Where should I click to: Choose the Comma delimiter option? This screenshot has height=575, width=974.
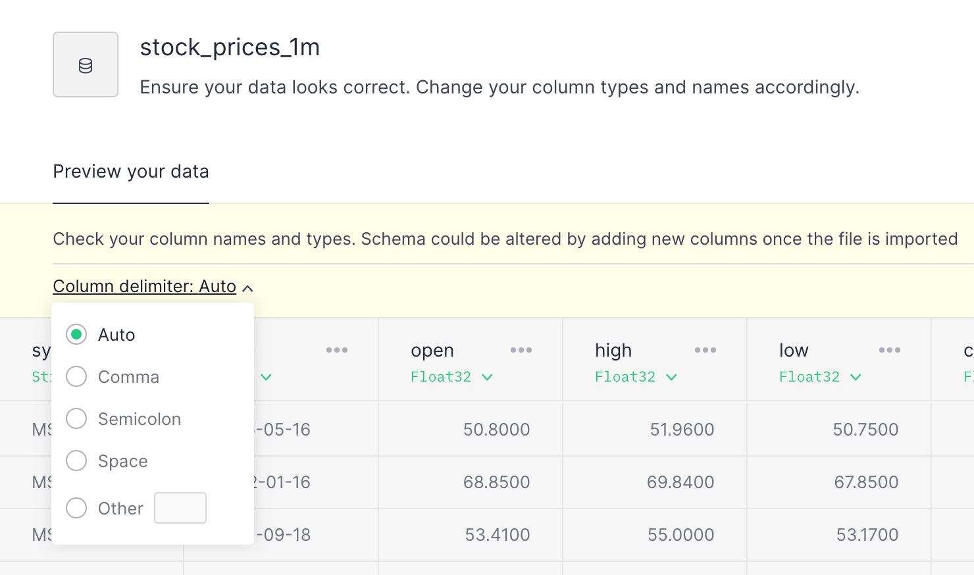click(x=76, y=377)
